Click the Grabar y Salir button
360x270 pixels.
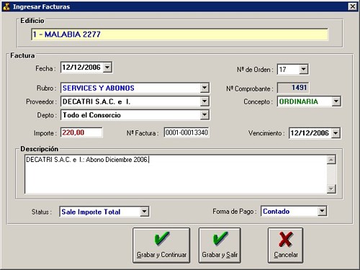pos(220,246)
